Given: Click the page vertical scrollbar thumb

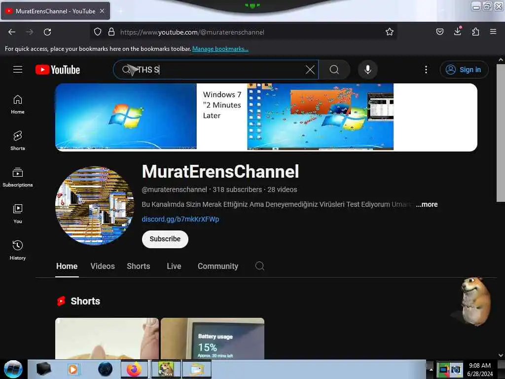Looking at the screenshot, I should point(500,133).
